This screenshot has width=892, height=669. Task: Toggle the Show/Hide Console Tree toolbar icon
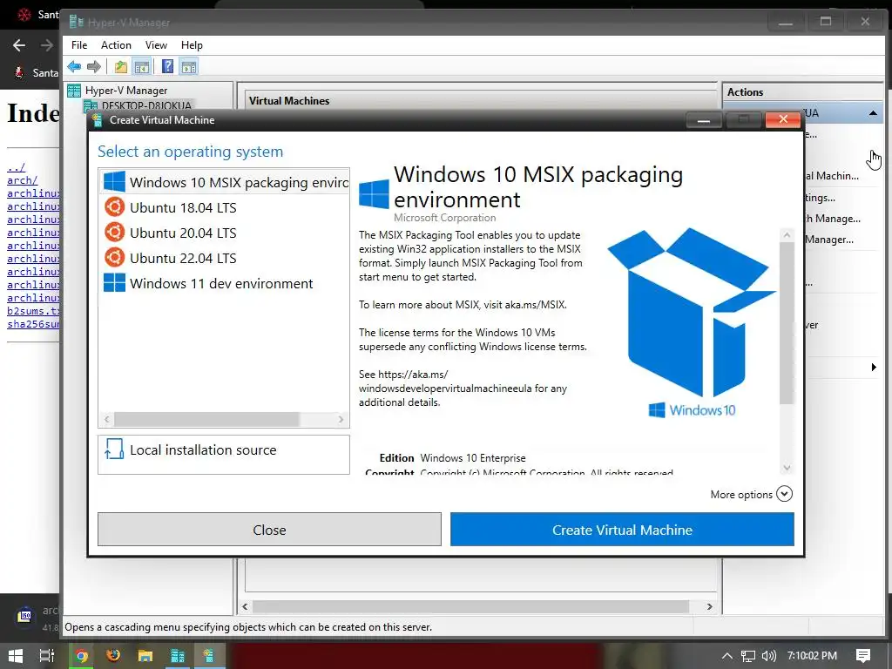142,67
